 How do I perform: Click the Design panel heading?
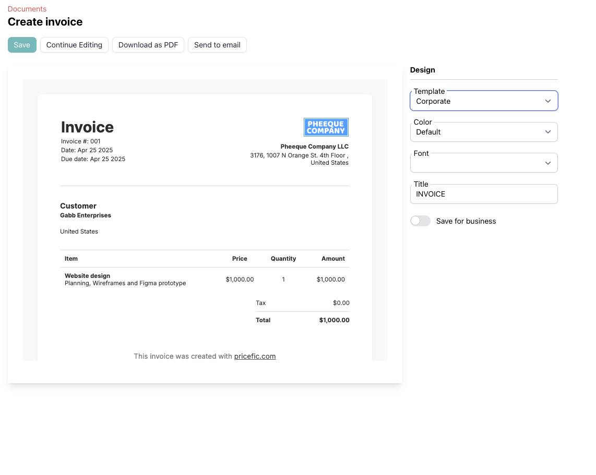tap(422, 70)
